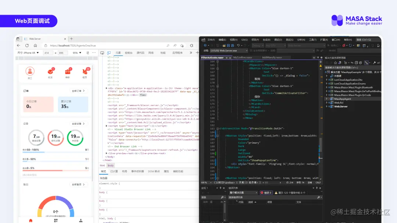Open new browser tab with plus
This screenshot has width=397, height=223.
pyautogui.click(x=71, y=39)
